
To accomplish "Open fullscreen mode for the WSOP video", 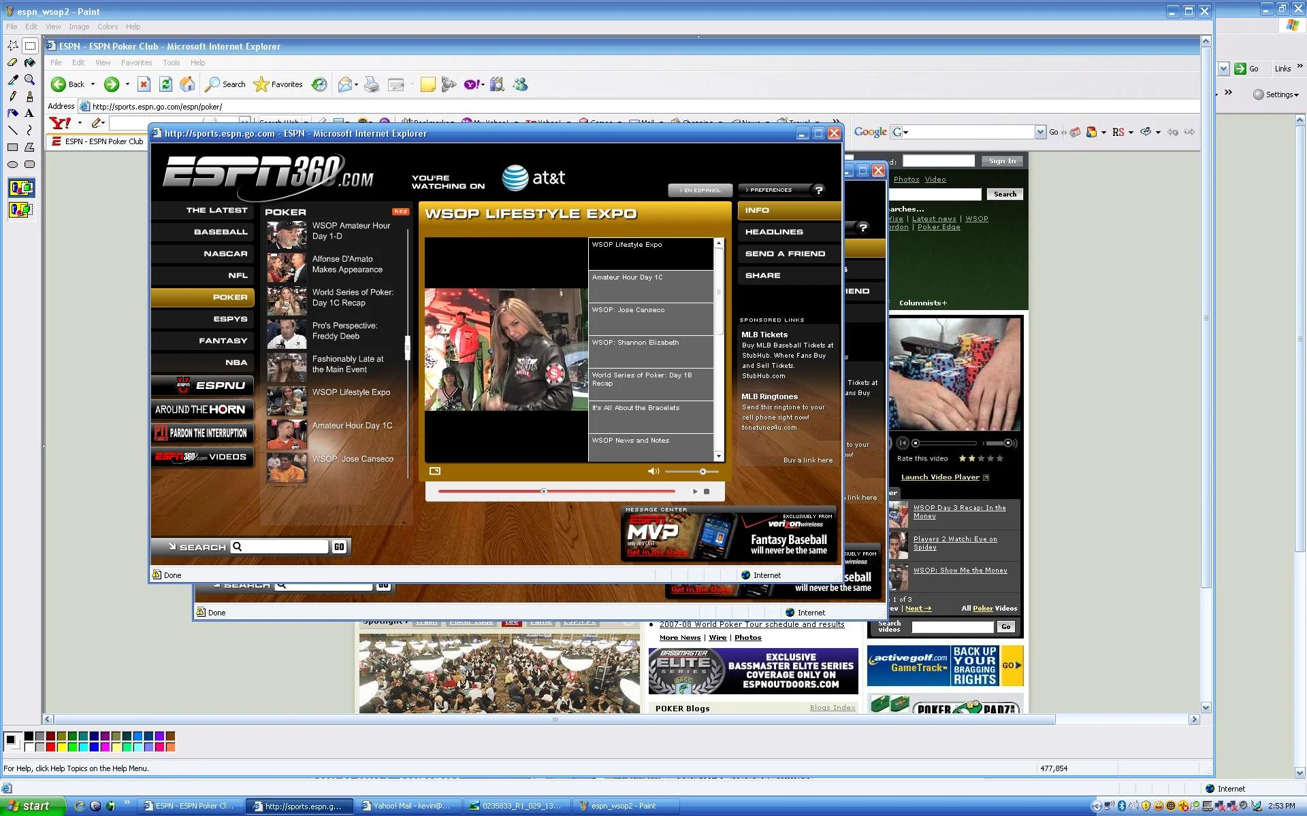I will click(435, 471).
